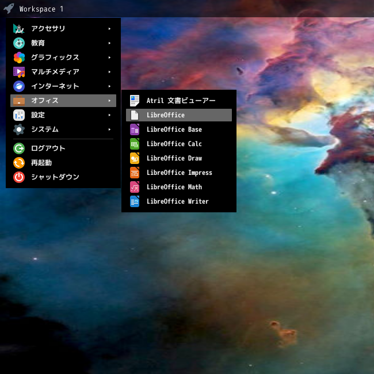Click the rocket launcher icon in panel
Screen dimensions: 374x374
point(9,9)
